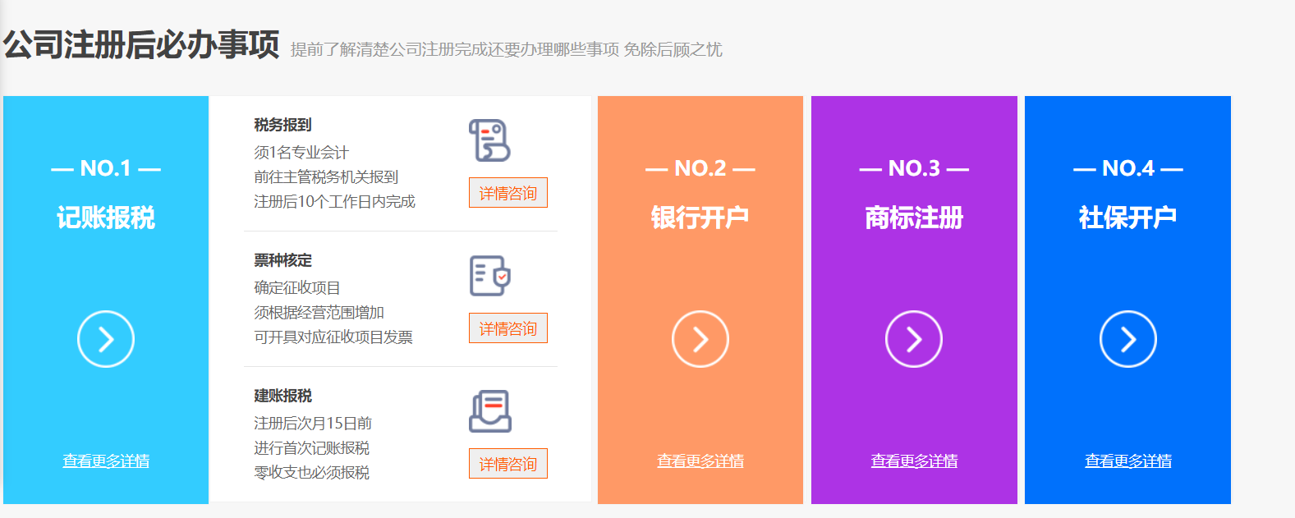Click the 建账报税 inbox tray icon
This screenshot has height=518, width=1295.
pos(489,411)
